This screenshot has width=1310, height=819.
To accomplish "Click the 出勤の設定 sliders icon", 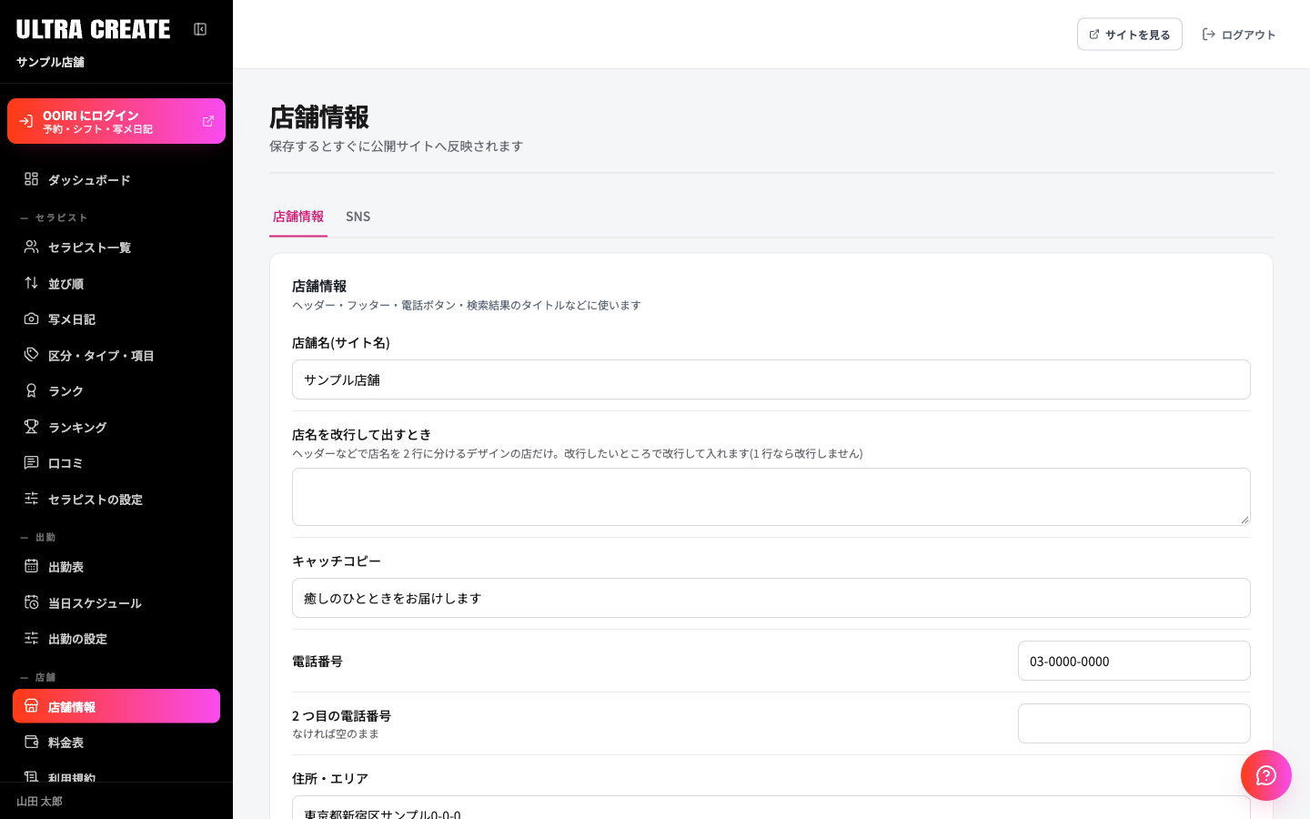I will [31, 638].
